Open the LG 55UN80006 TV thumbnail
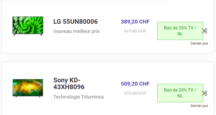The width and height of the screenshot is (216, 115). click(x=28, y=26)
